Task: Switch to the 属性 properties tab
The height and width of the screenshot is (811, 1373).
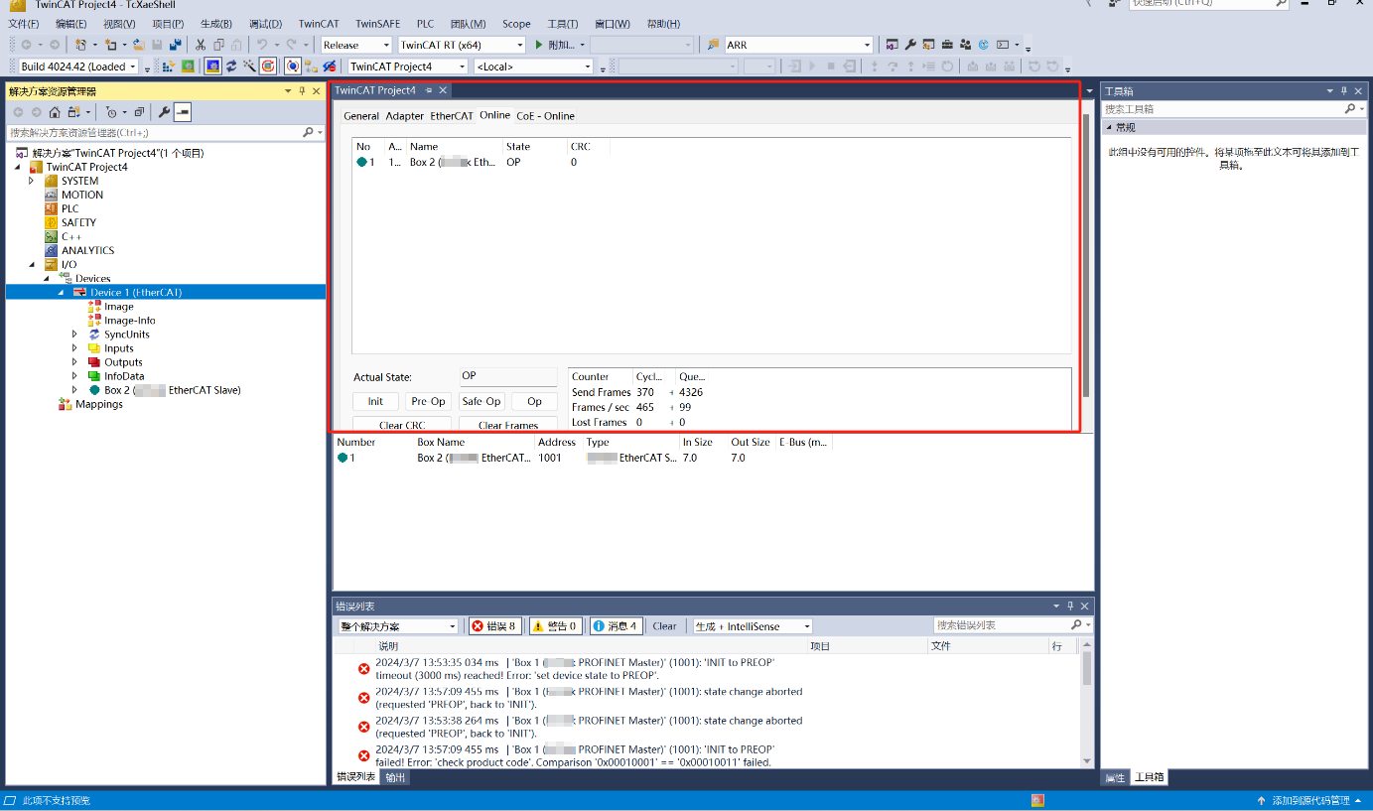Action: (x=1115, y=777)
